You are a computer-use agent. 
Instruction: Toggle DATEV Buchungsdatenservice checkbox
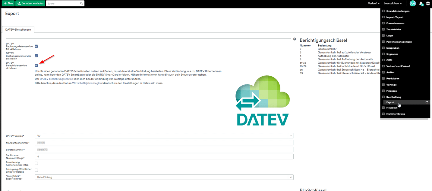[x=36, y=56]
